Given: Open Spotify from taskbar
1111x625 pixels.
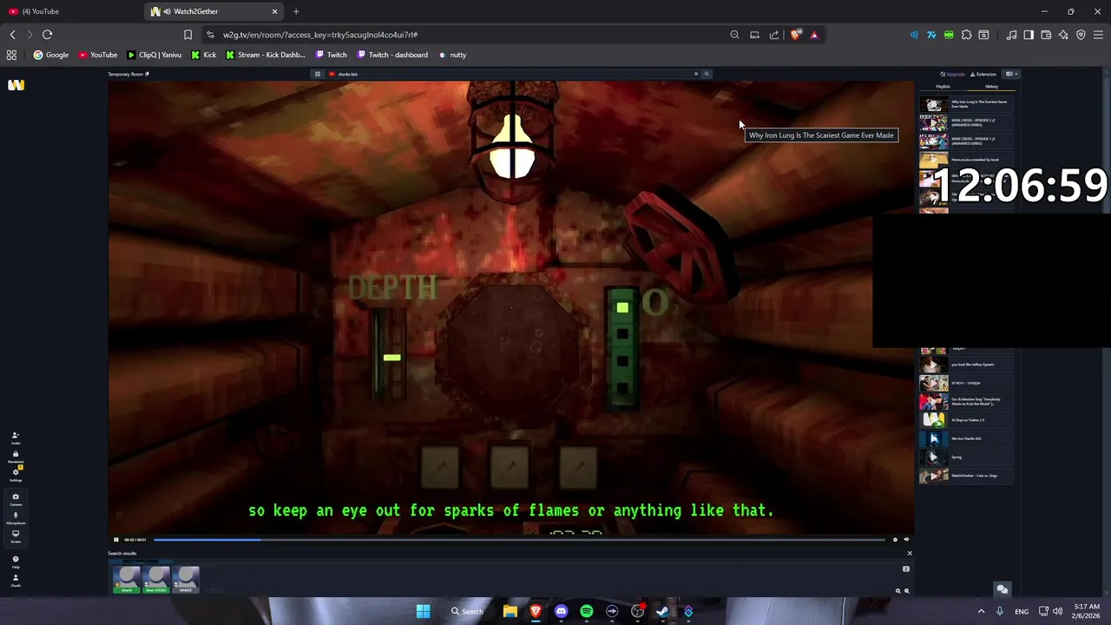Looking at the screenshot, I should [x=587, y=611].
